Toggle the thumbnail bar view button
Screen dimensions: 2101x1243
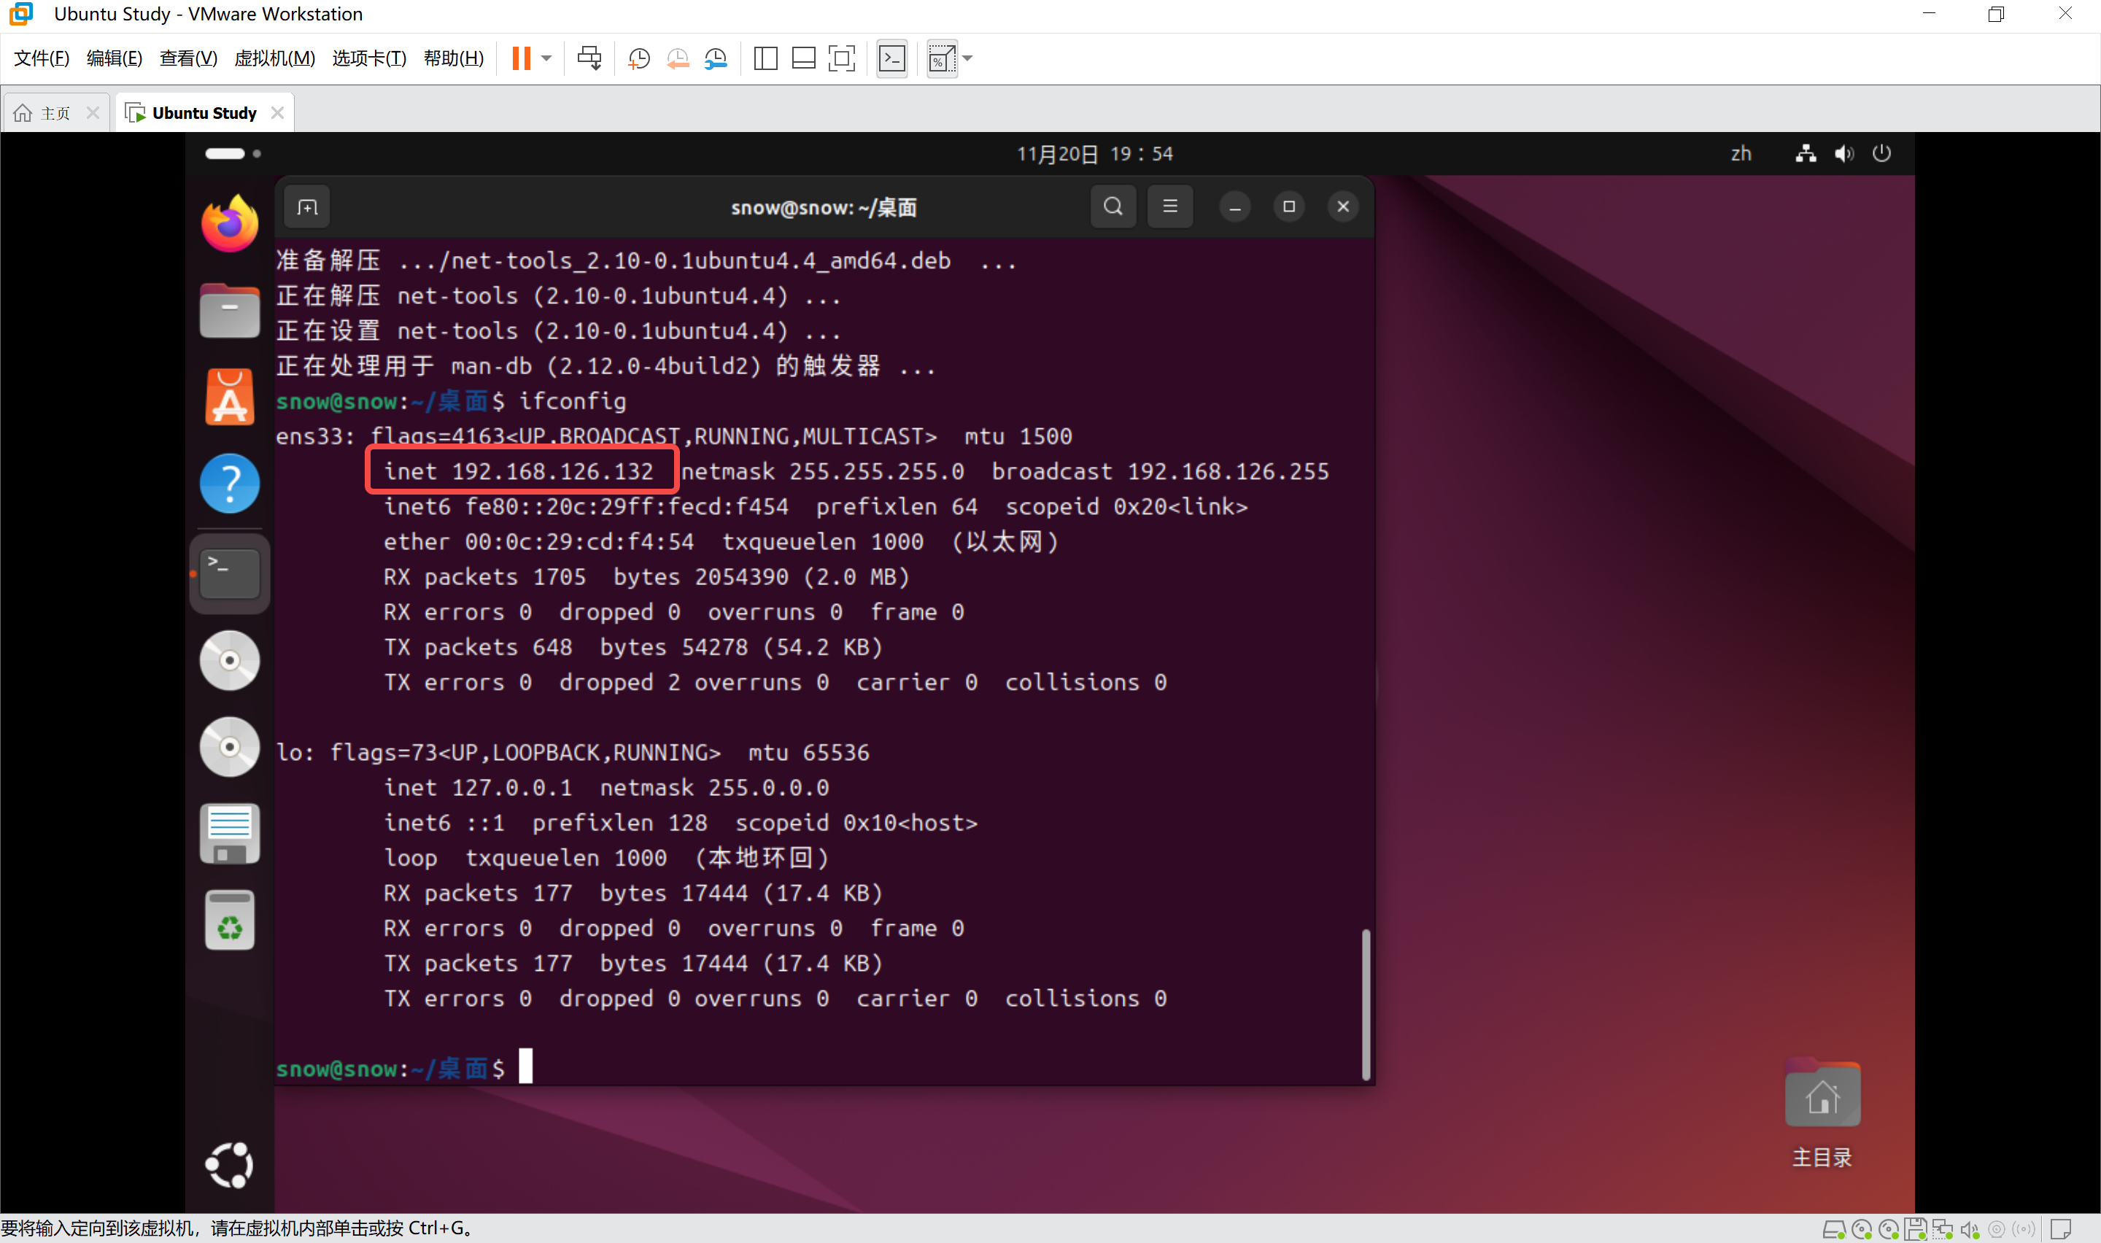coord(803,58)
